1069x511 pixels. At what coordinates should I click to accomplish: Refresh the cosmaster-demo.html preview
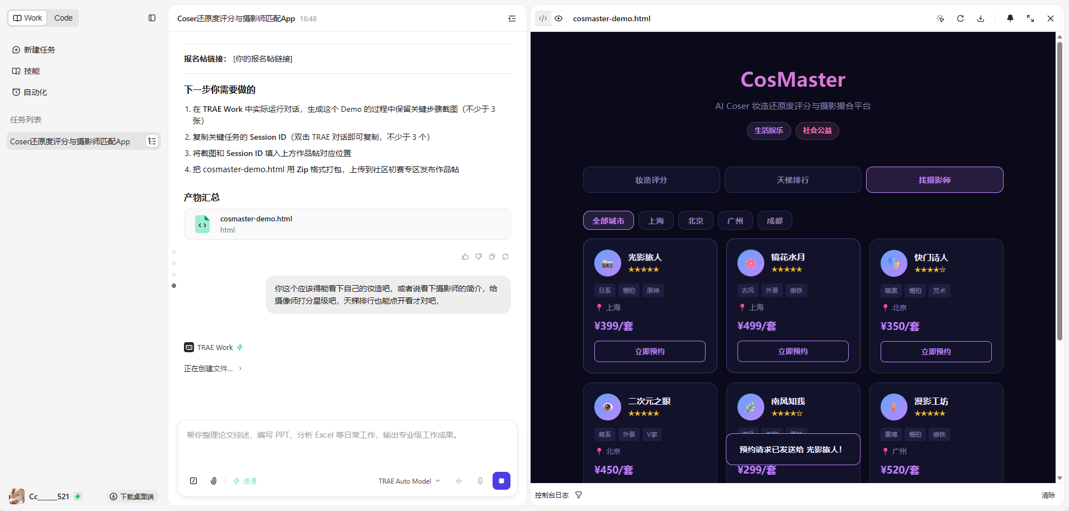point(961,18)
